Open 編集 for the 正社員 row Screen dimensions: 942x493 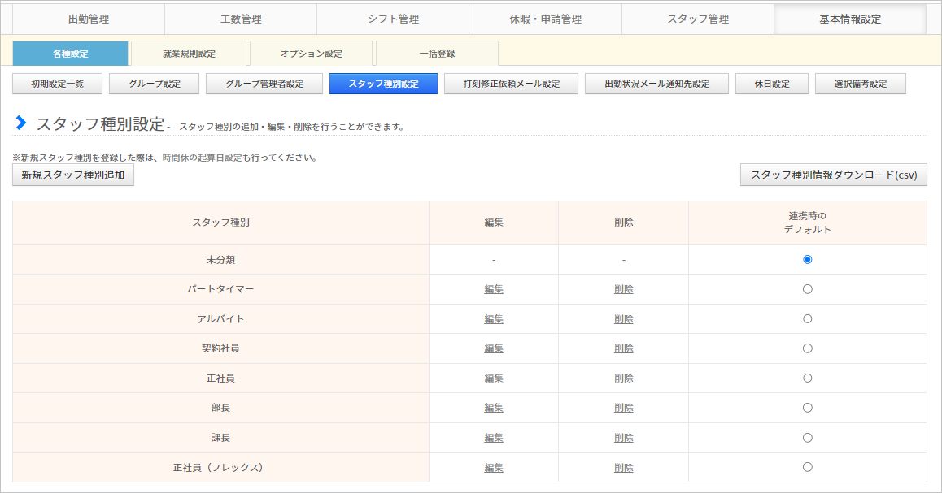click(494, 378)
